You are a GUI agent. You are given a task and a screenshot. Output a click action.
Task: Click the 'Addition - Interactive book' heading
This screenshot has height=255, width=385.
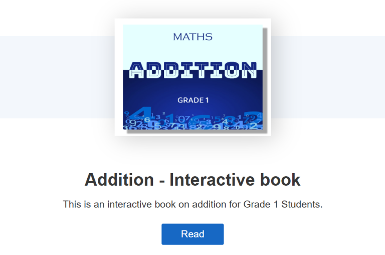[x=192, y=180]
